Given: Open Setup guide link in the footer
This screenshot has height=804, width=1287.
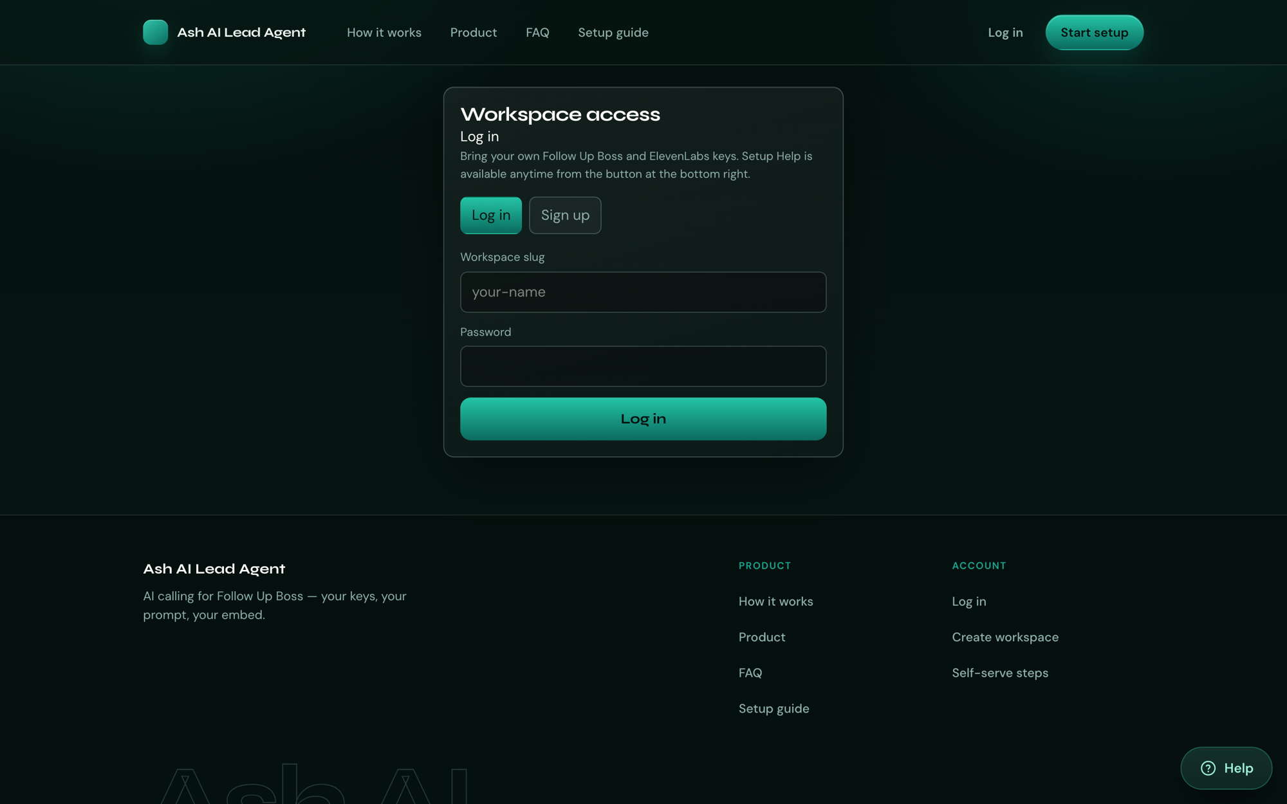Looking at the screenshot, I should [x=774, y=708].
